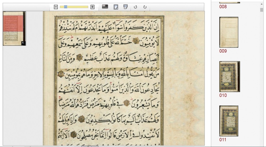Select the fit page view icon
Screen dimensions: 266x147
(116, 7)
